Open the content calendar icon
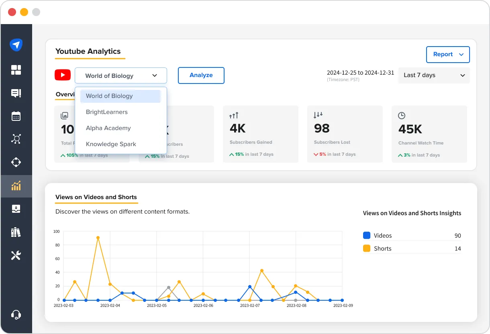This screenshot has width=490, height=334. click(x=16, y=116)
